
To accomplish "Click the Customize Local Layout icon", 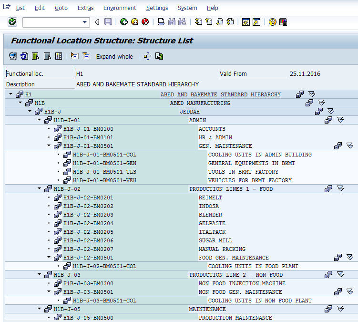I will tap(283, 22).
